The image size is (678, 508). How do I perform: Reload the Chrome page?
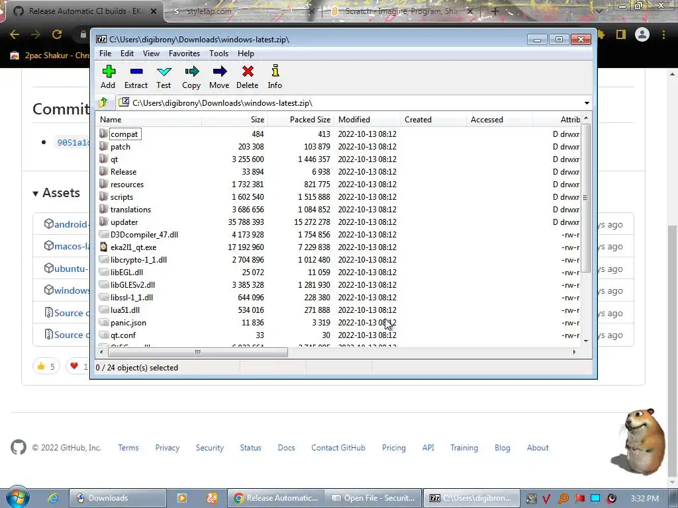57,34
